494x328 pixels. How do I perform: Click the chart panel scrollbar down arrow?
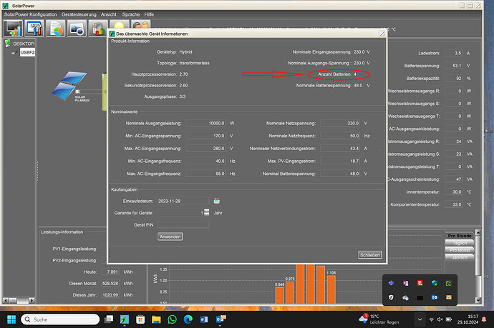point(478,300)
